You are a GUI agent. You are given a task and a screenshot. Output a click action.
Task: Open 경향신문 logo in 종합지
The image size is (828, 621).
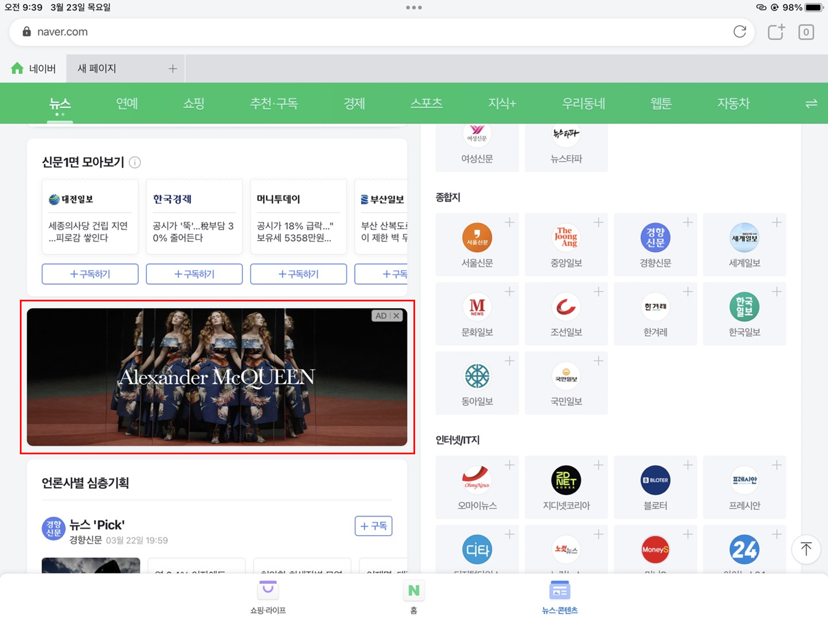pyautogui.click(x=655, y=237)
